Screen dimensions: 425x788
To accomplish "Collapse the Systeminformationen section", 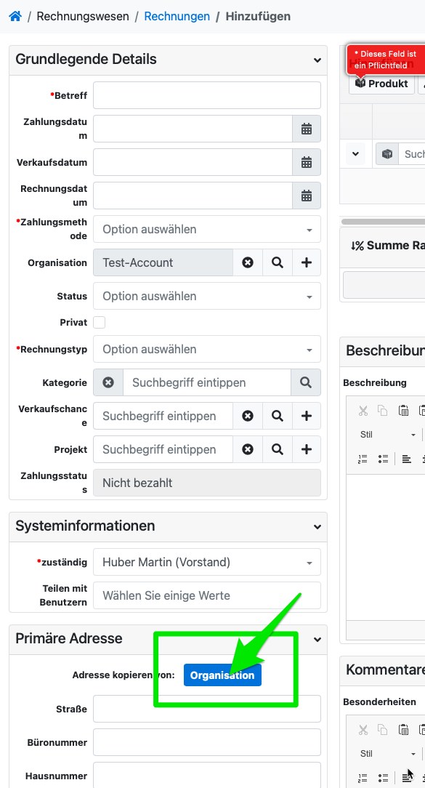I will pos(317,527).
